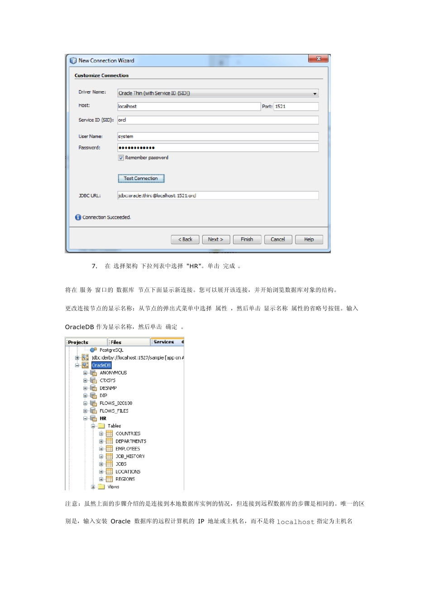Image resolution: width=430 pixels, height=609 pixels.
Task: Click the COUNTRIES table icon
Action: tap(109, 434)
